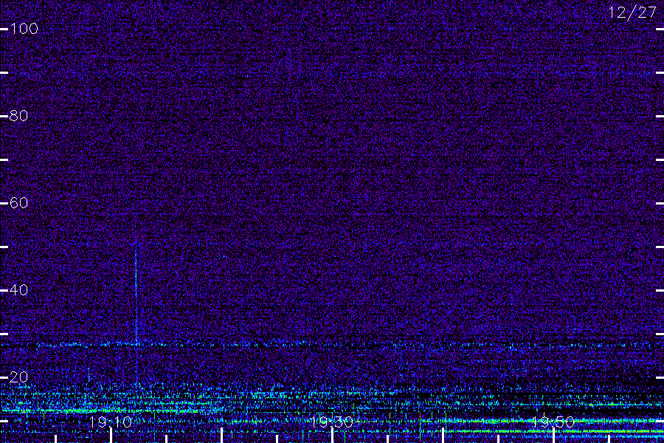This screenshot has height=443, width=664.
Task: Click the 100 frequency axis label
Action: point(24,29)
